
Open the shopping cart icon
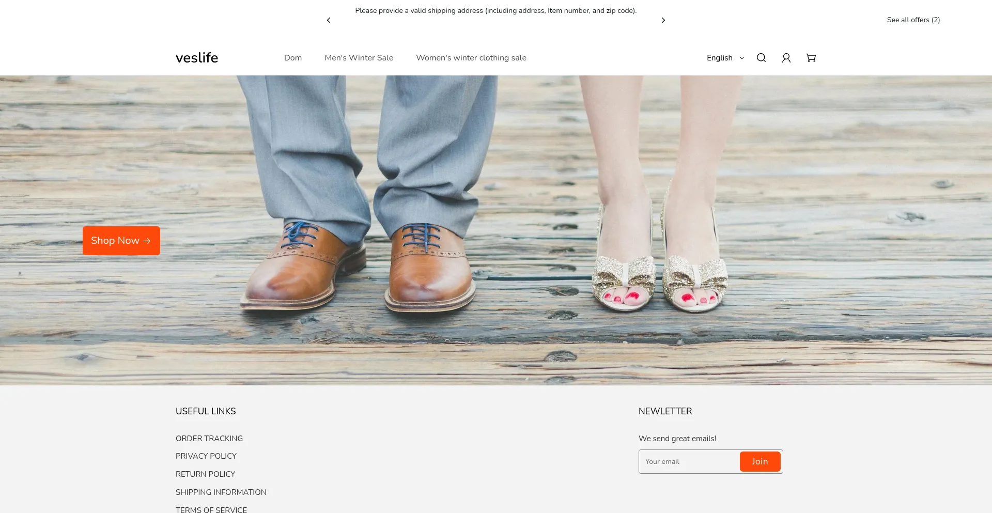pyautogui.click(x=811, y=58)
